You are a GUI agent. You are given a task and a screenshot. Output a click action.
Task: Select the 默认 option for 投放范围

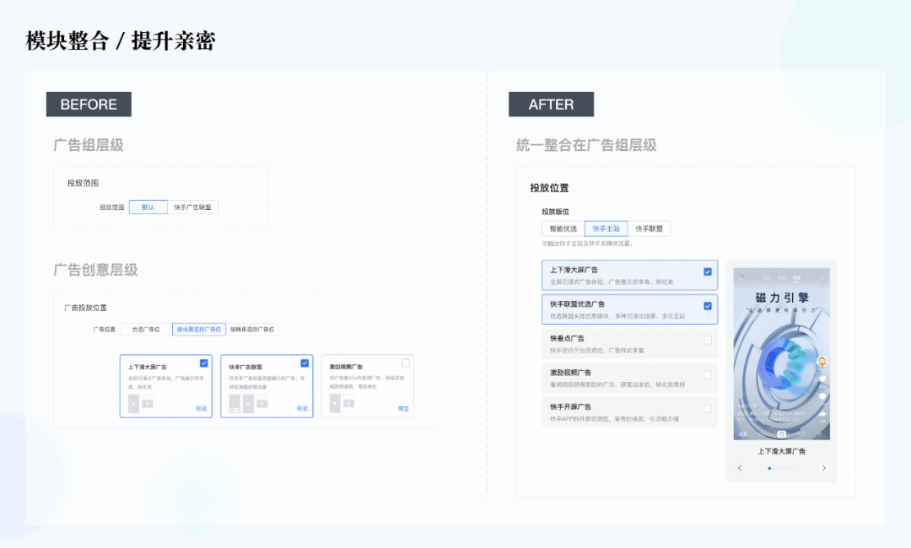coord(148,207)
